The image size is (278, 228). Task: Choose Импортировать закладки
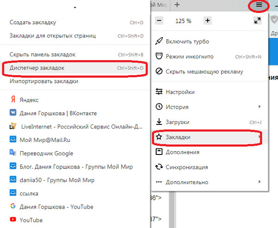coord(75,81)
